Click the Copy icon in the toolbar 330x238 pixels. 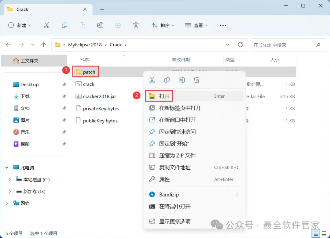(64, 25)
